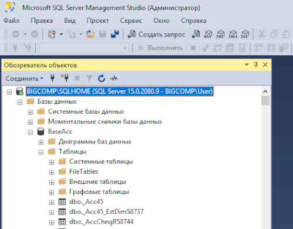
Task: Click the Создать запрос button
Action: (156, 35)
